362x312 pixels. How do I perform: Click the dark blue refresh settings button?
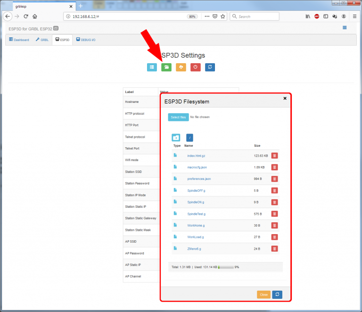[210, 67]
